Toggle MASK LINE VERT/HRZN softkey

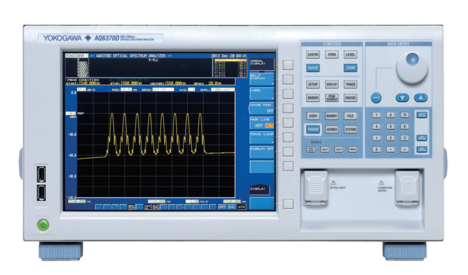tap(262, 121)
